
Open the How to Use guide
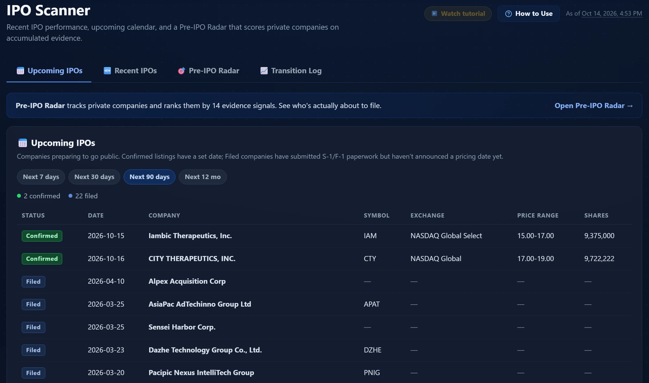click(529, 14)
